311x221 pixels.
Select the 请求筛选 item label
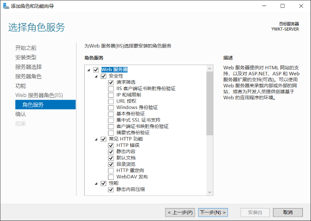point(126,82)
